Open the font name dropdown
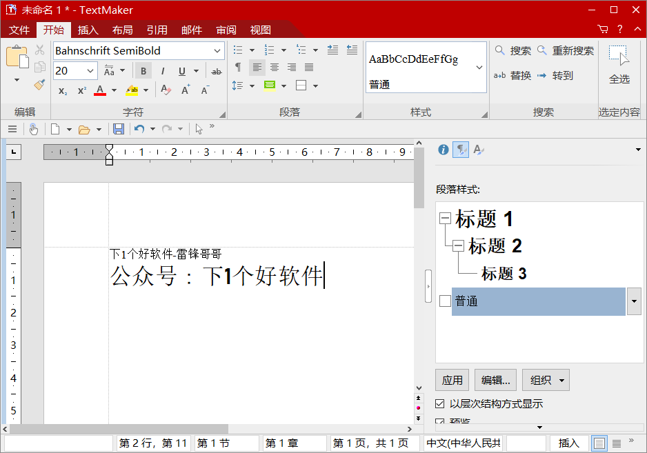Viewport: 647px width, 453px height. (x=217, y=50)
